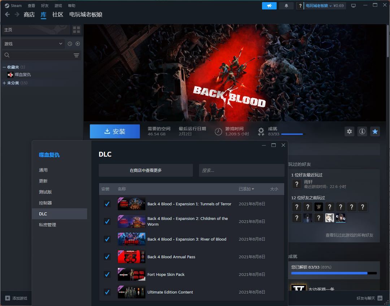Open 电玩城老板娘 profile tab
390x306 pixels.
[x=86, y=14]
